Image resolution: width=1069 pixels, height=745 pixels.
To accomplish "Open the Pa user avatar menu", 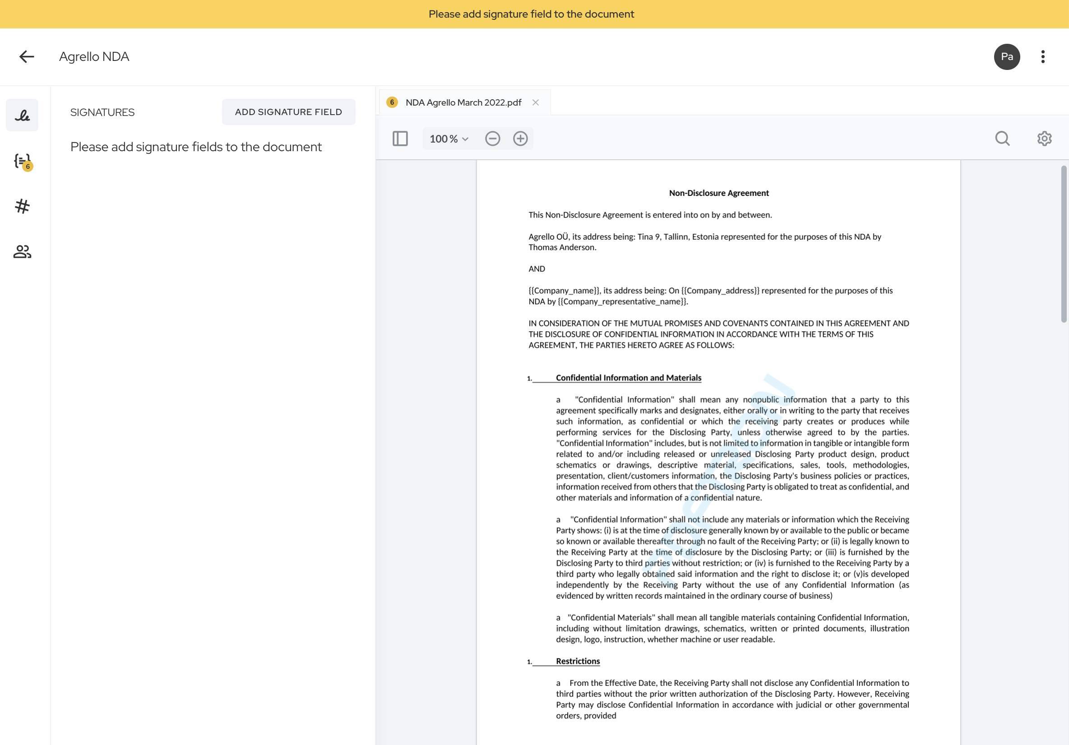I will click(1007, 57).
